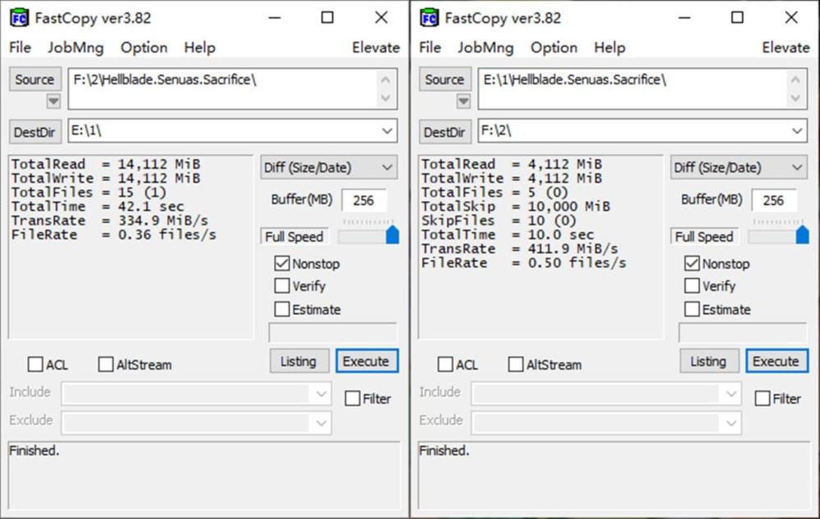Screen dimensions: 820x519
Task: Click Buffer(MB) field in left window
Action: pyautogui.click(x=364, y=200)
